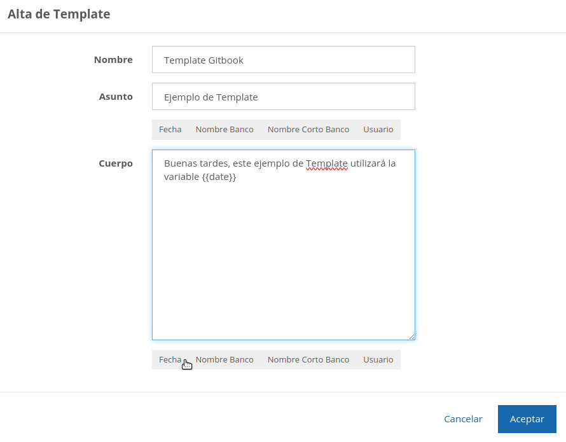The height and width of the screenshot is (442, 566).
Task: Cancel the template creation with Cancelar
Action: point(463,419)
